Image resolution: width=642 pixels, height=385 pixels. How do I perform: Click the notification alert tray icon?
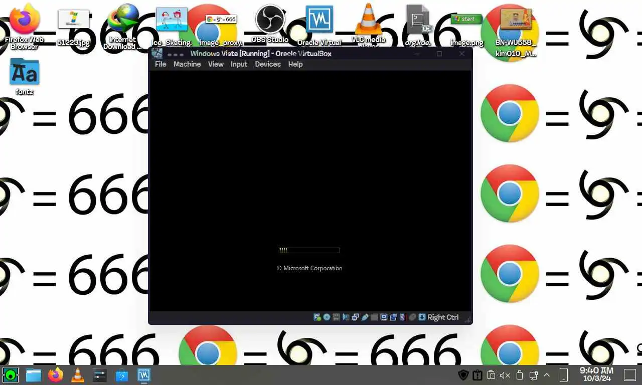coord(477,375)
